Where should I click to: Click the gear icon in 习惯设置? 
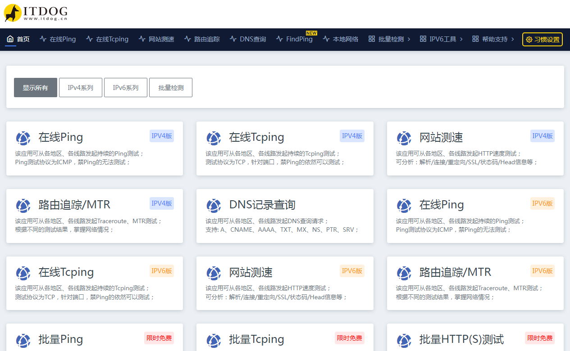click(529, 40)
